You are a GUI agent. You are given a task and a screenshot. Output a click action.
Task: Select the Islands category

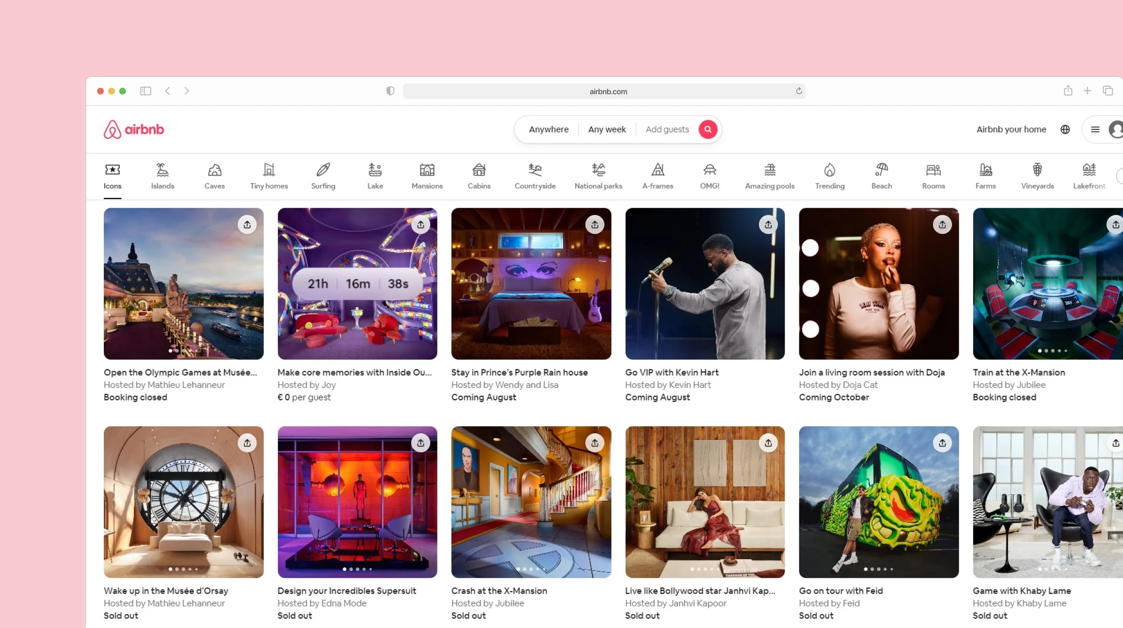[162, 176]
